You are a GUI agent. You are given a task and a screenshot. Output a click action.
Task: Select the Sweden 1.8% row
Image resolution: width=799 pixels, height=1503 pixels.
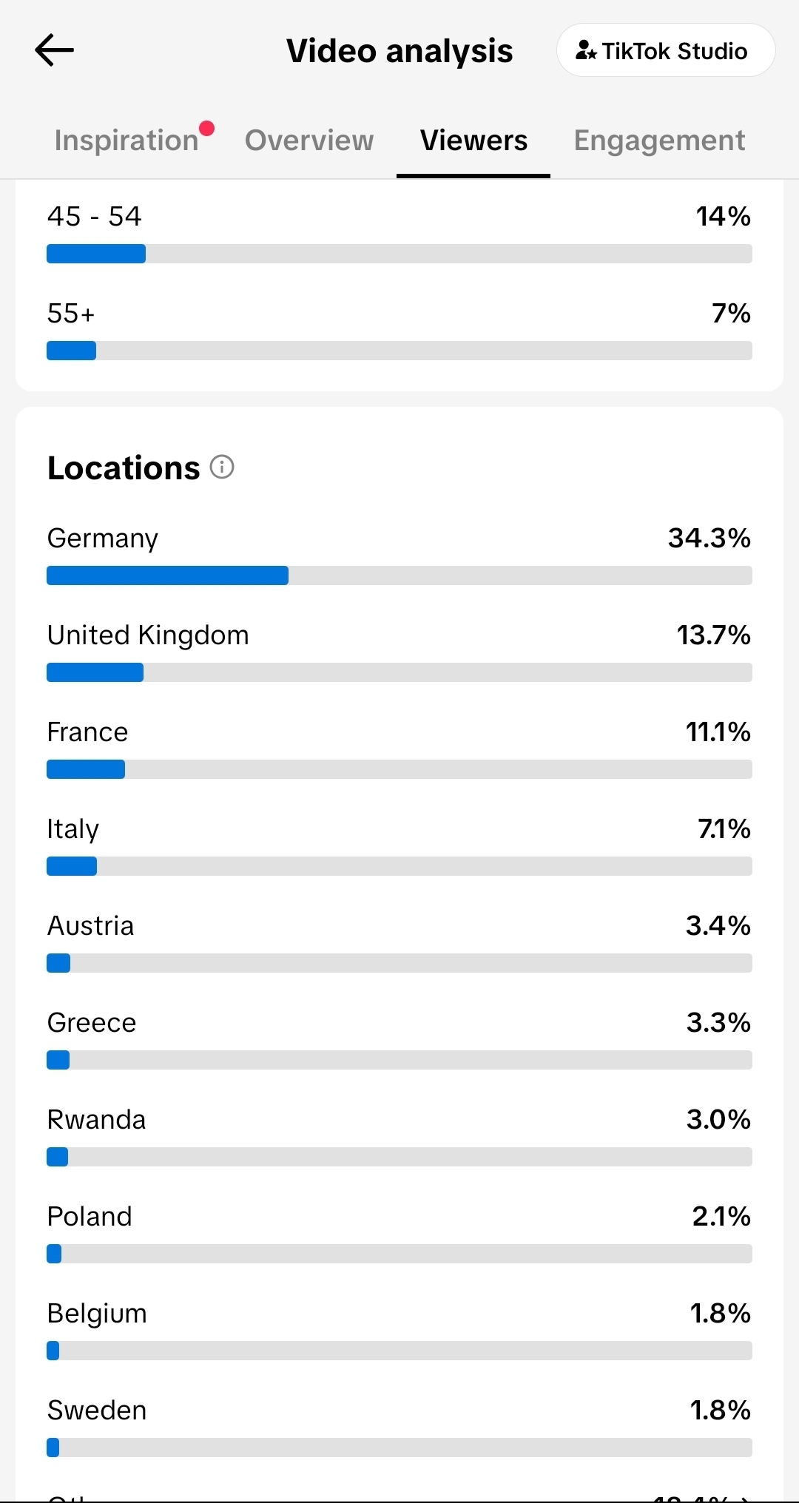(399, 1425)
